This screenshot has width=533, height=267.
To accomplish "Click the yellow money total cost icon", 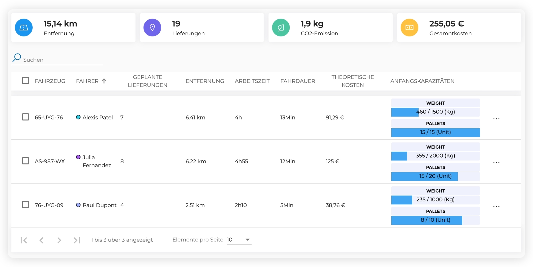I will tap(409, 28).
